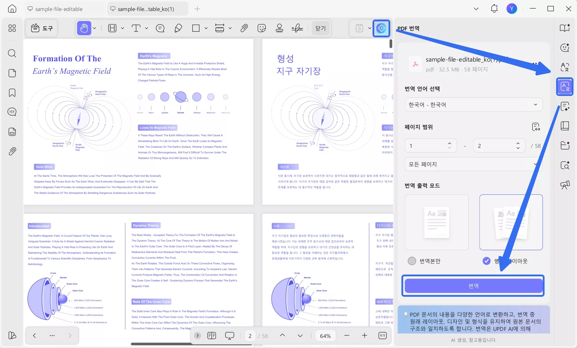Open the search panel in left sidebar

[12, 53]
